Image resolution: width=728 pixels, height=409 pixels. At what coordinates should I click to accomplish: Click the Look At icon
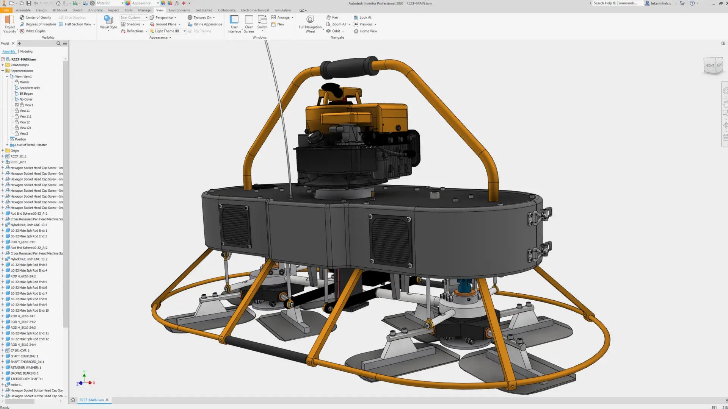tap(356, 17)
